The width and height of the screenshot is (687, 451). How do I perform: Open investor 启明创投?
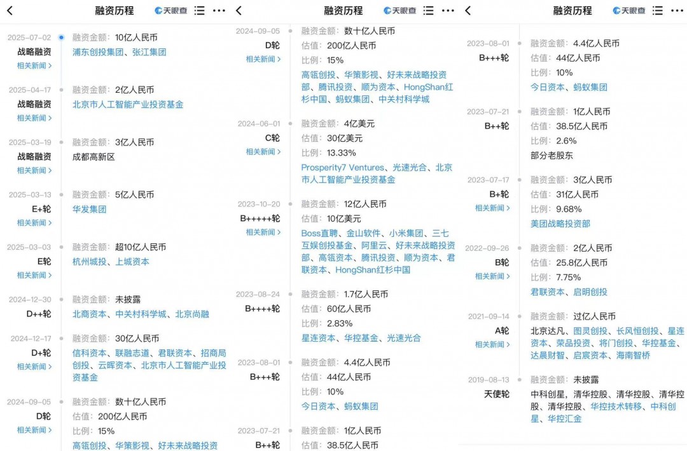(590, 292)
